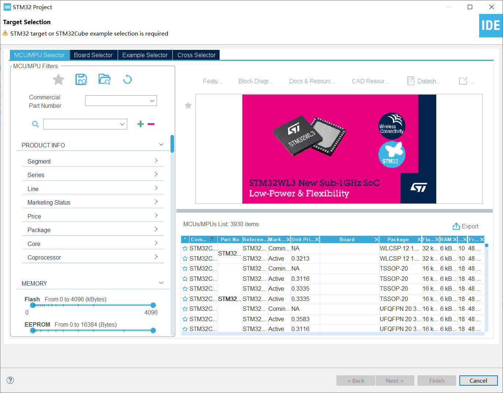503x393 pixels.
Task: Favorite the row priced 0.3583
Action: [x=185, y=319]
